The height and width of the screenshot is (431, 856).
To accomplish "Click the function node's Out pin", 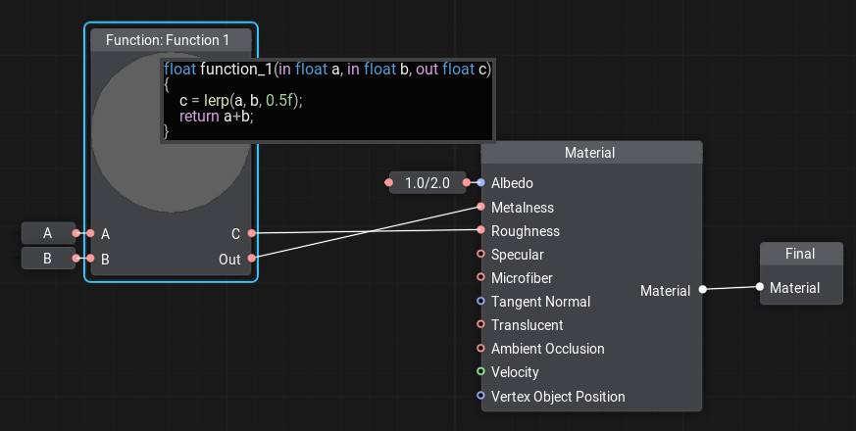I will coord(252,259).
